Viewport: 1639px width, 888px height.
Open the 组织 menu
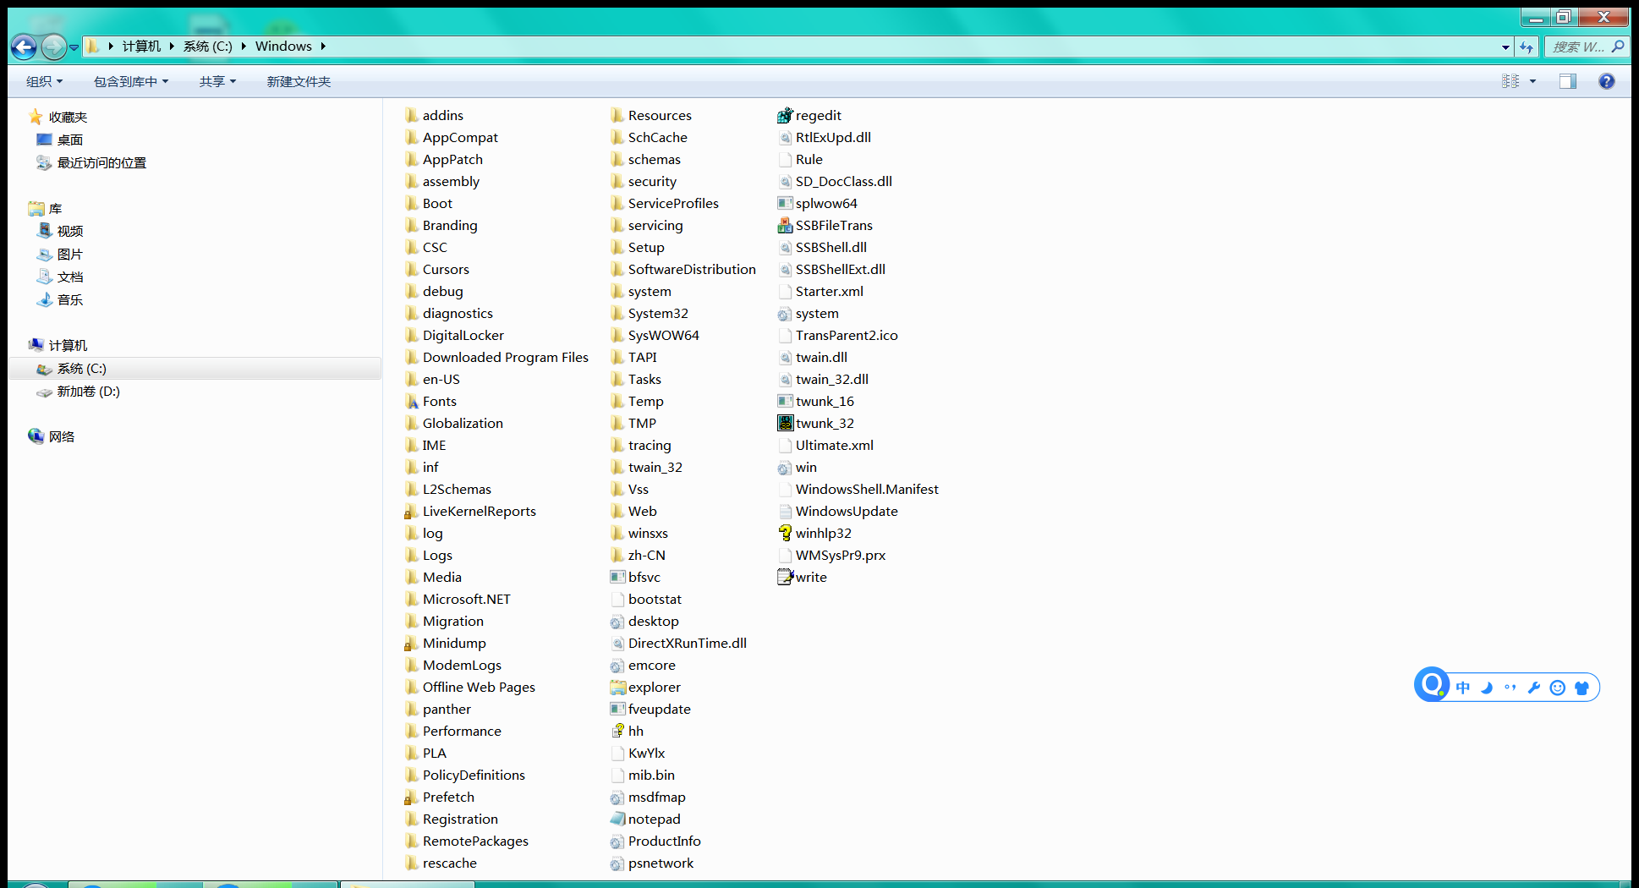pyautogui.click(x=44, y=81)
